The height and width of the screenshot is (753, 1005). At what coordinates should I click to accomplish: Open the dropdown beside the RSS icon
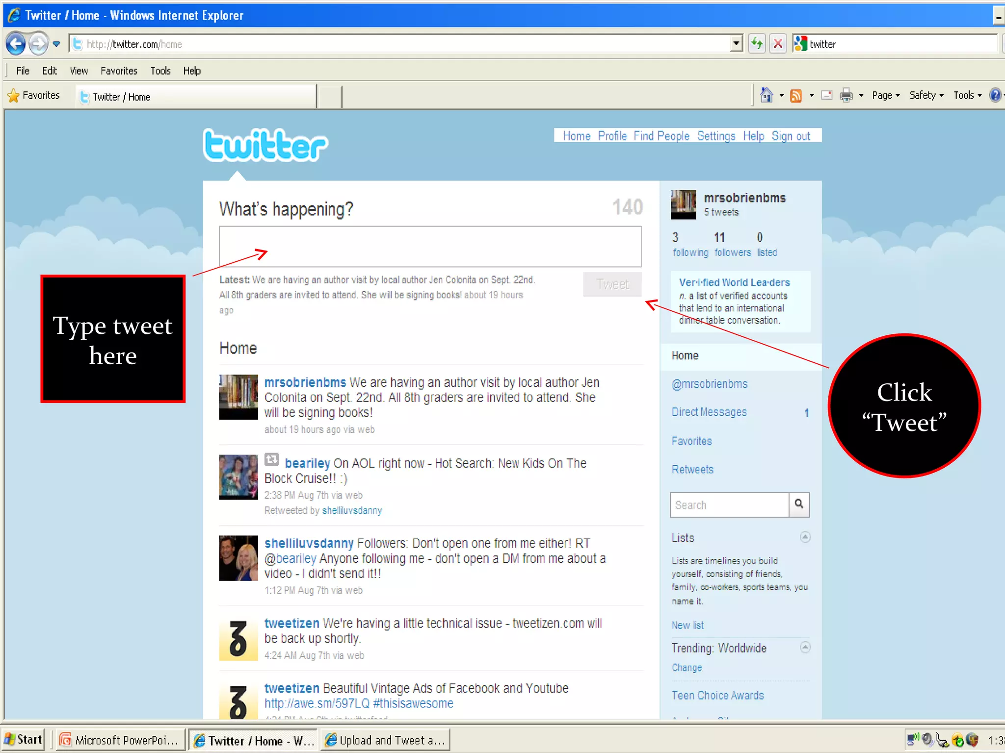812,96
